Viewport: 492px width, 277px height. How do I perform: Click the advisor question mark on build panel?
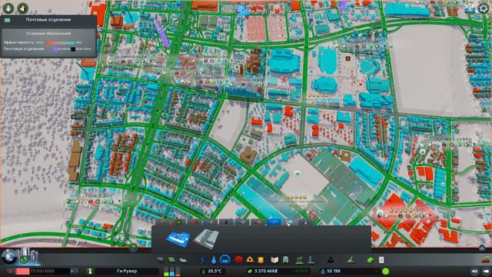pos(133,248)
